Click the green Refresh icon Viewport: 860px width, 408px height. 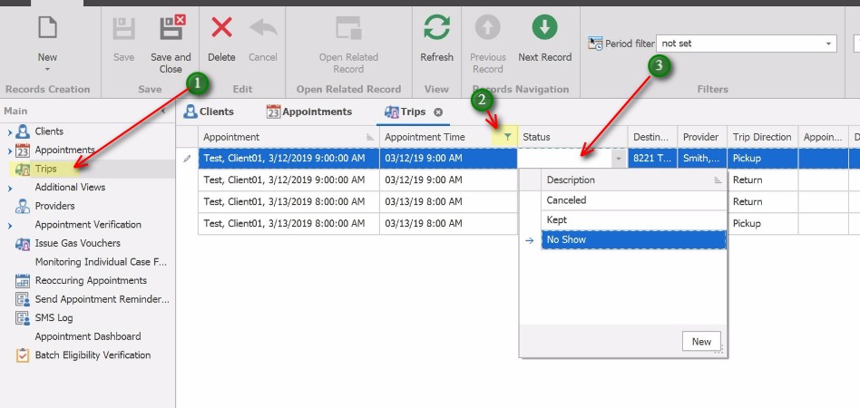pos(436,29)
